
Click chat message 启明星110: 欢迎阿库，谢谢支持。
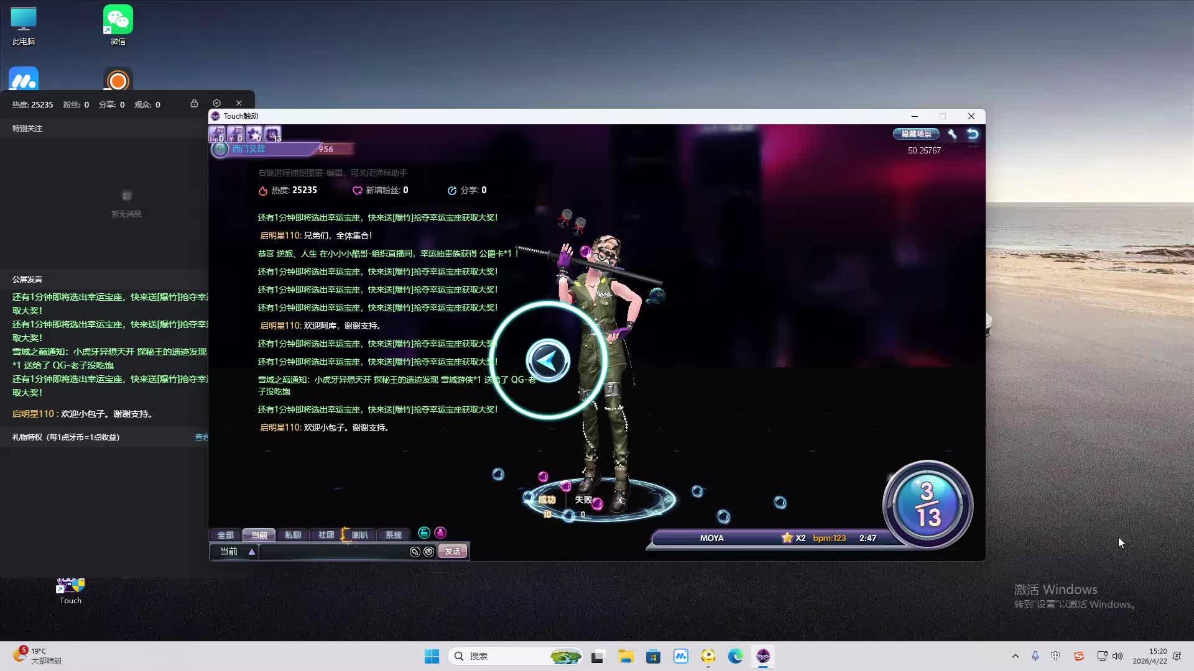(x=320, y=326)
